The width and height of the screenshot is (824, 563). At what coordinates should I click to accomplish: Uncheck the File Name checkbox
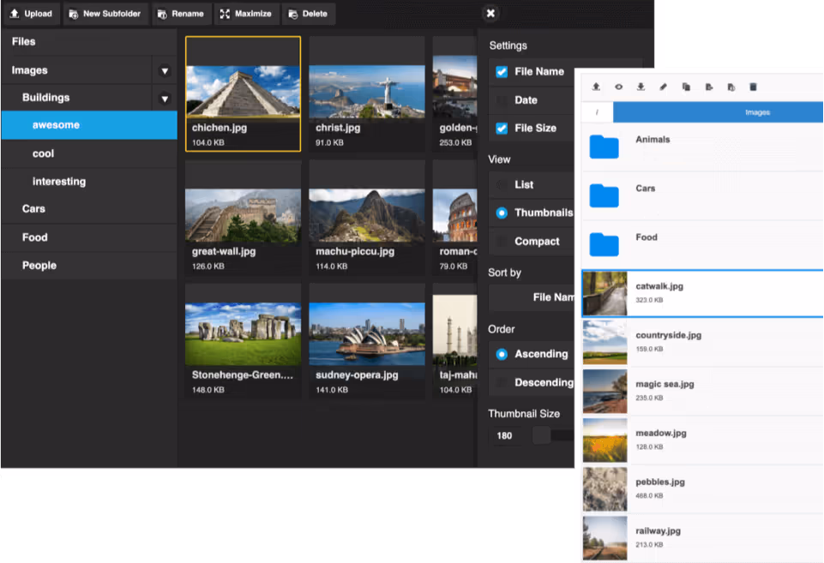[502, 72]
